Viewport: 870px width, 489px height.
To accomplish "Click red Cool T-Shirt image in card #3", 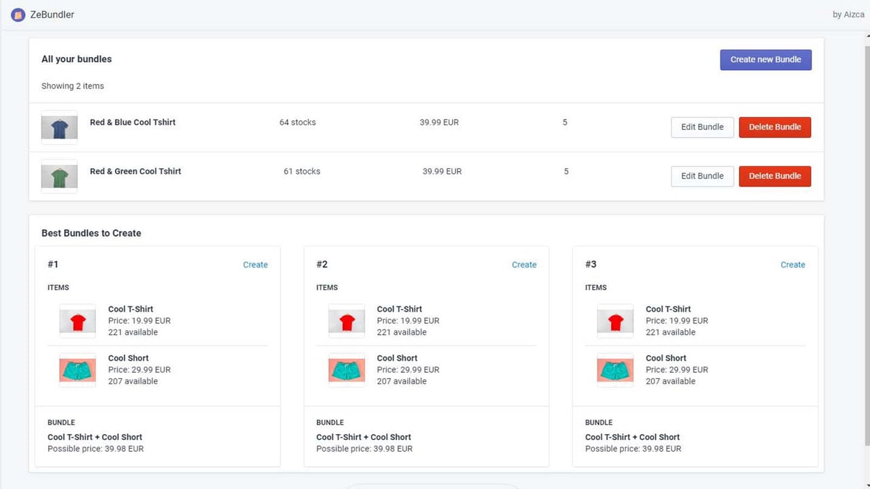I will pyautogui.click(x=615, y=321).
